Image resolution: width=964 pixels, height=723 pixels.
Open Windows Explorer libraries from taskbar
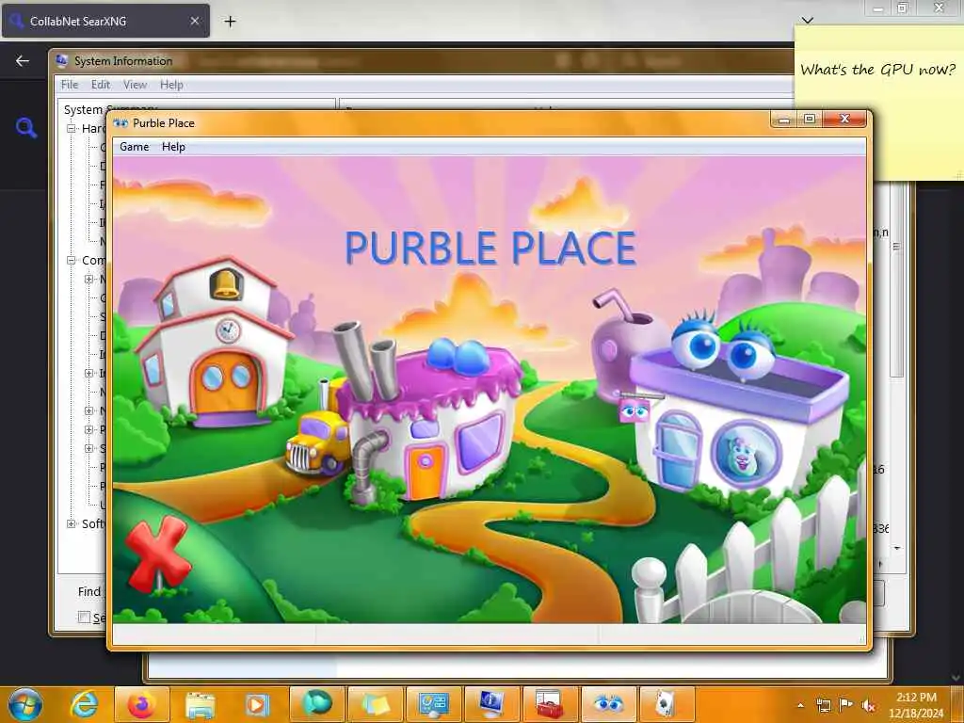coord(200,704)
